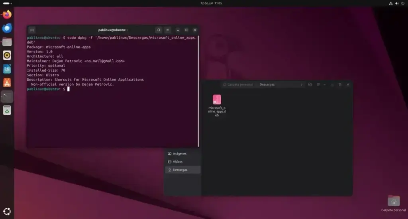This screenshot has width=408, height=219.
Task: Maximize the Terminal window
Action: 186,30
